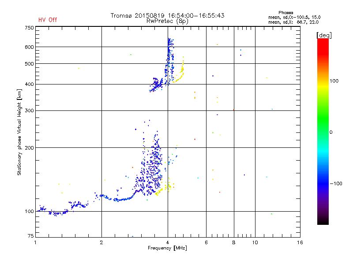Click the y-axis tick label "600"

[x=29, y=47]
